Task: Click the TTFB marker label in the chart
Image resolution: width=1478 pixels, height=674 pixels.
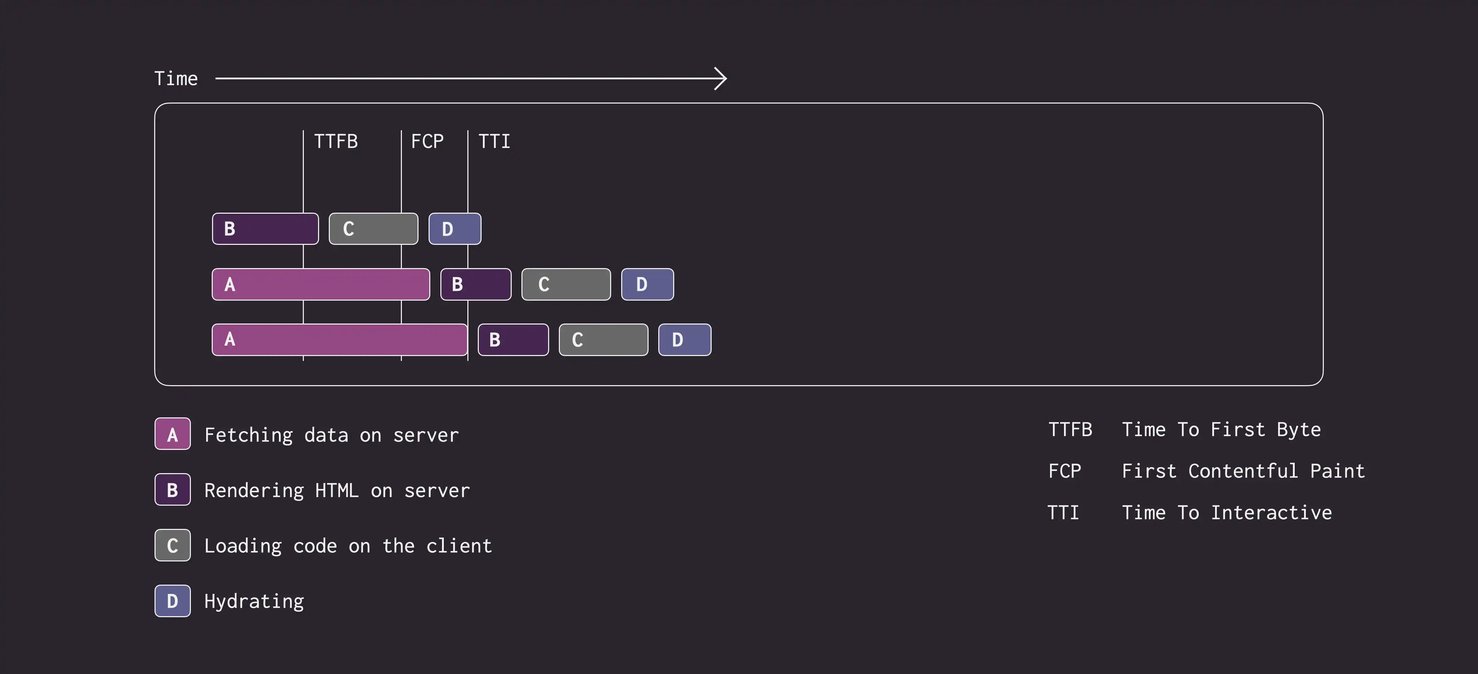Action: click(x=336, y=142)
